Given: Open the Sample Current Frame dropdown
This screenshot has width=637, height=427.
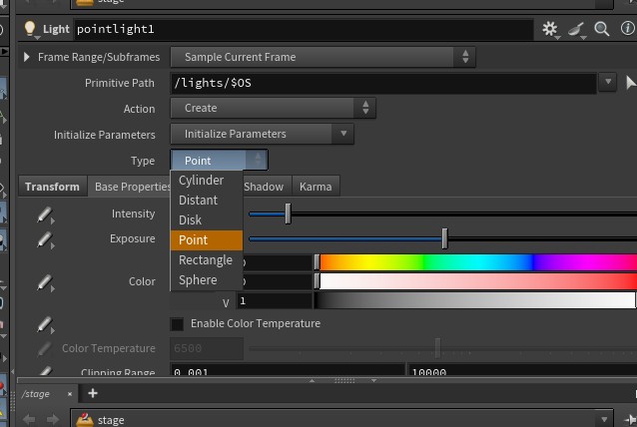Looking at the screenshot, I should click(323, 58).
